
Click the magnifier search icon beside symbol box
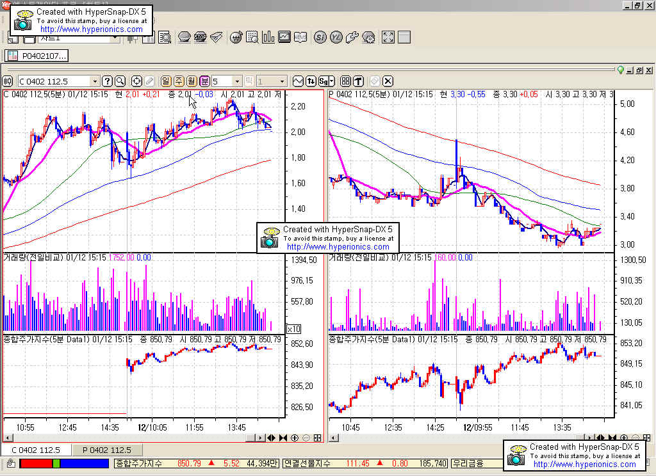point(120,81)
